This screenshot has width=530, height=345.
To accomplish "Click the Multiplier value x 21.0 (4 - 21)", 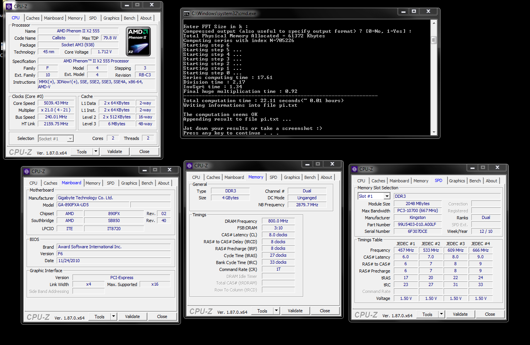I will tap(56, 110).
